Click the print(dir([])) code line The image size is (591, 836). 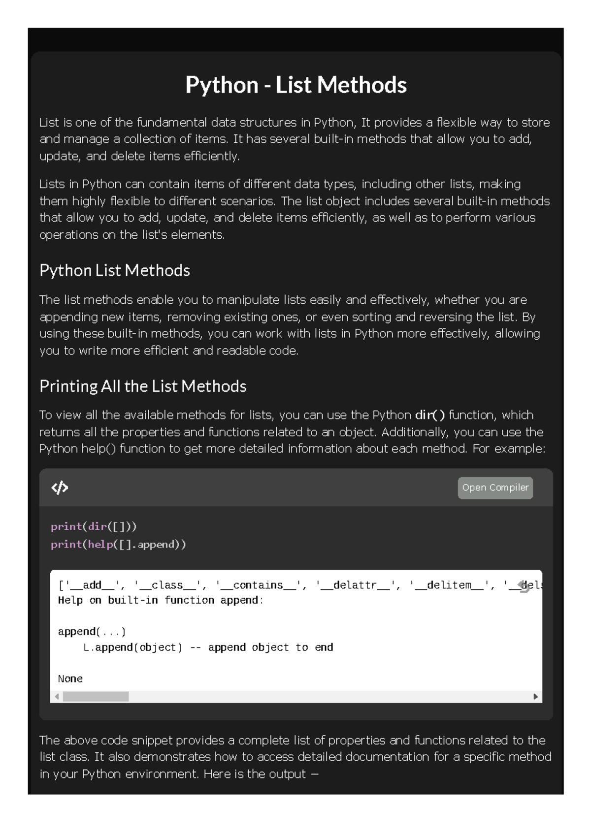coord(94,527)
